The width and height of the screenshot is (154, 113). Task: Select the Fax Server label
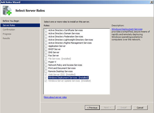click(53, 55)
